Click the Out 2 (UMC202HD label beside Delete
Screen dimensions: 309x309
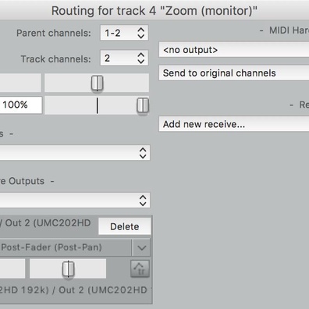[x=45, y=223]
